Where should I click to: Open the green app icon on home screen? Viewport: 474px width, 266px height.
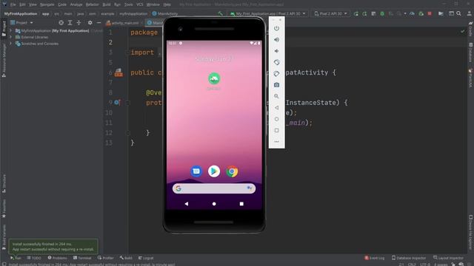(214, 79)
